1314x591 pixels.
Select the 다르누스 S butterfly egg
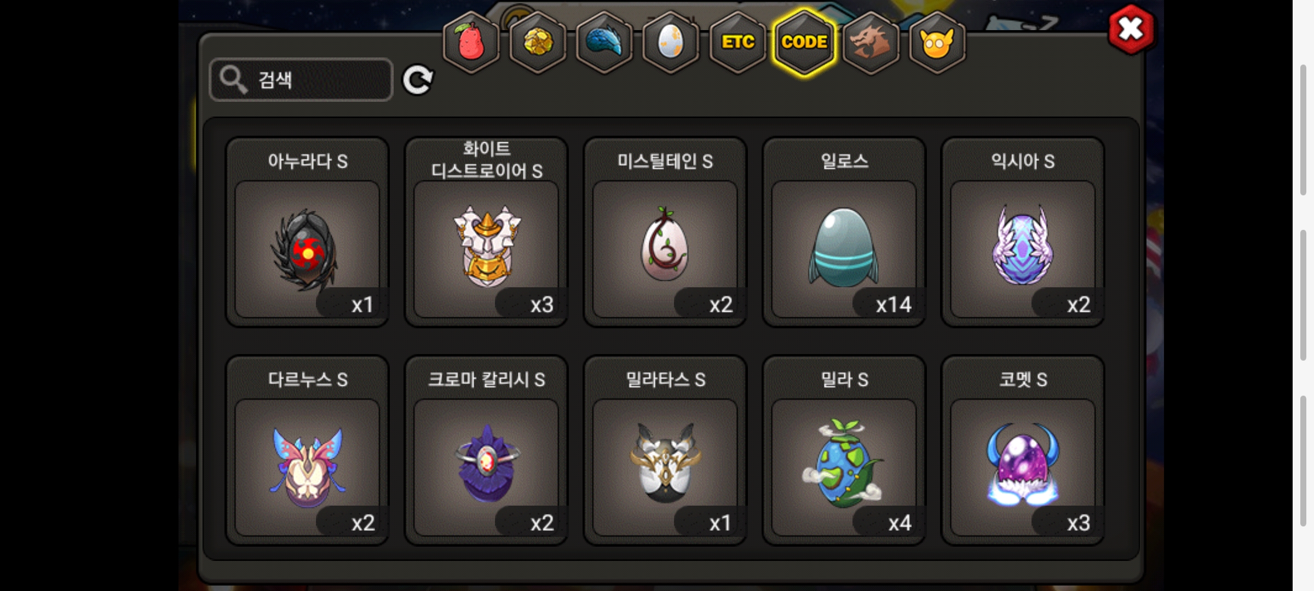pyautogui.click(x=307, y=450)
